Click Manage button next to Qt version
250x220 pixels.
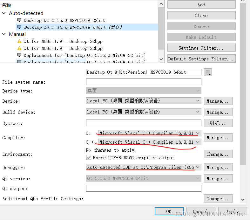(x=218, y=179)
